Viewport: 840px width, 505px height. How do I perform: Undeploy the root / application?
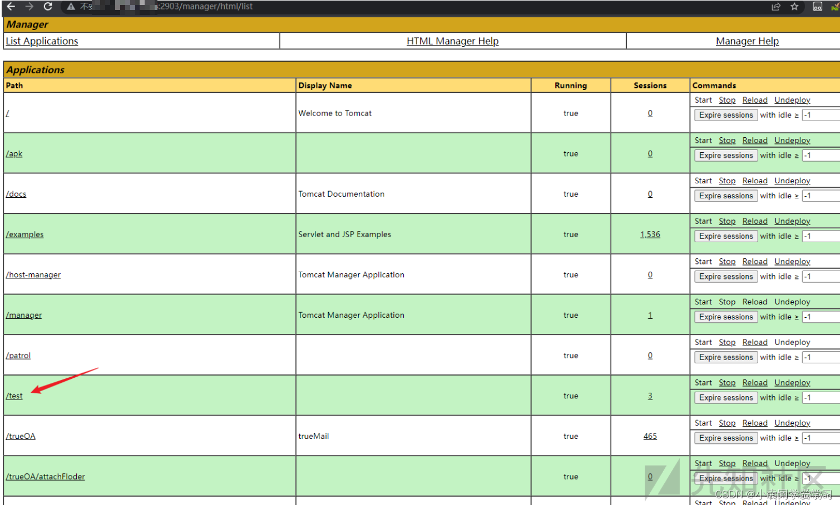[792, 100]
